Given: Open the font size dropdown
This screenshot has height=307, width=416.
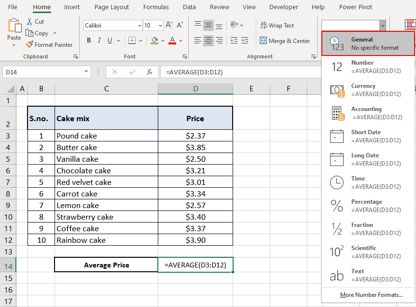Looking at the screenshot, I should (159, 25).
